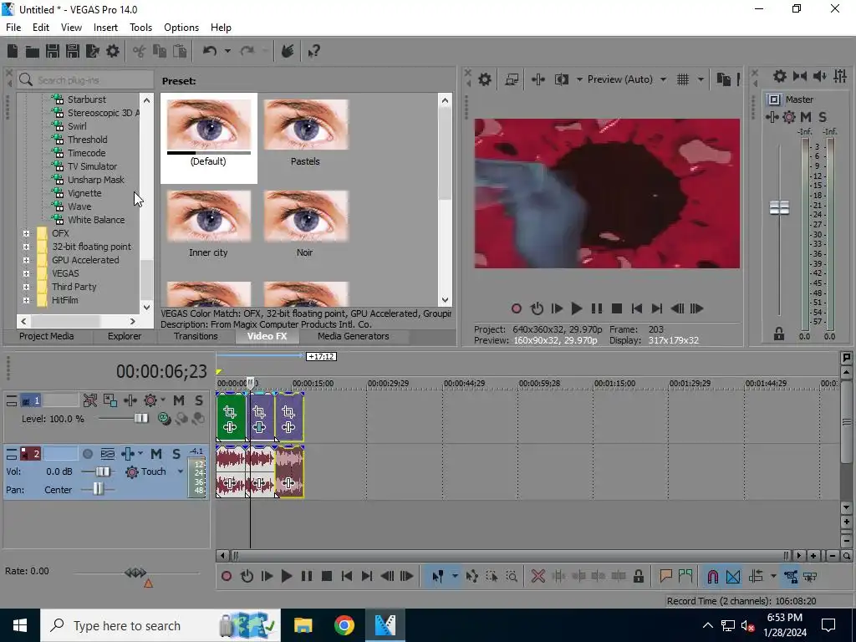856x642 pixels.
Task: Create a new project with the New icon
Action: [x=12, y=51]
